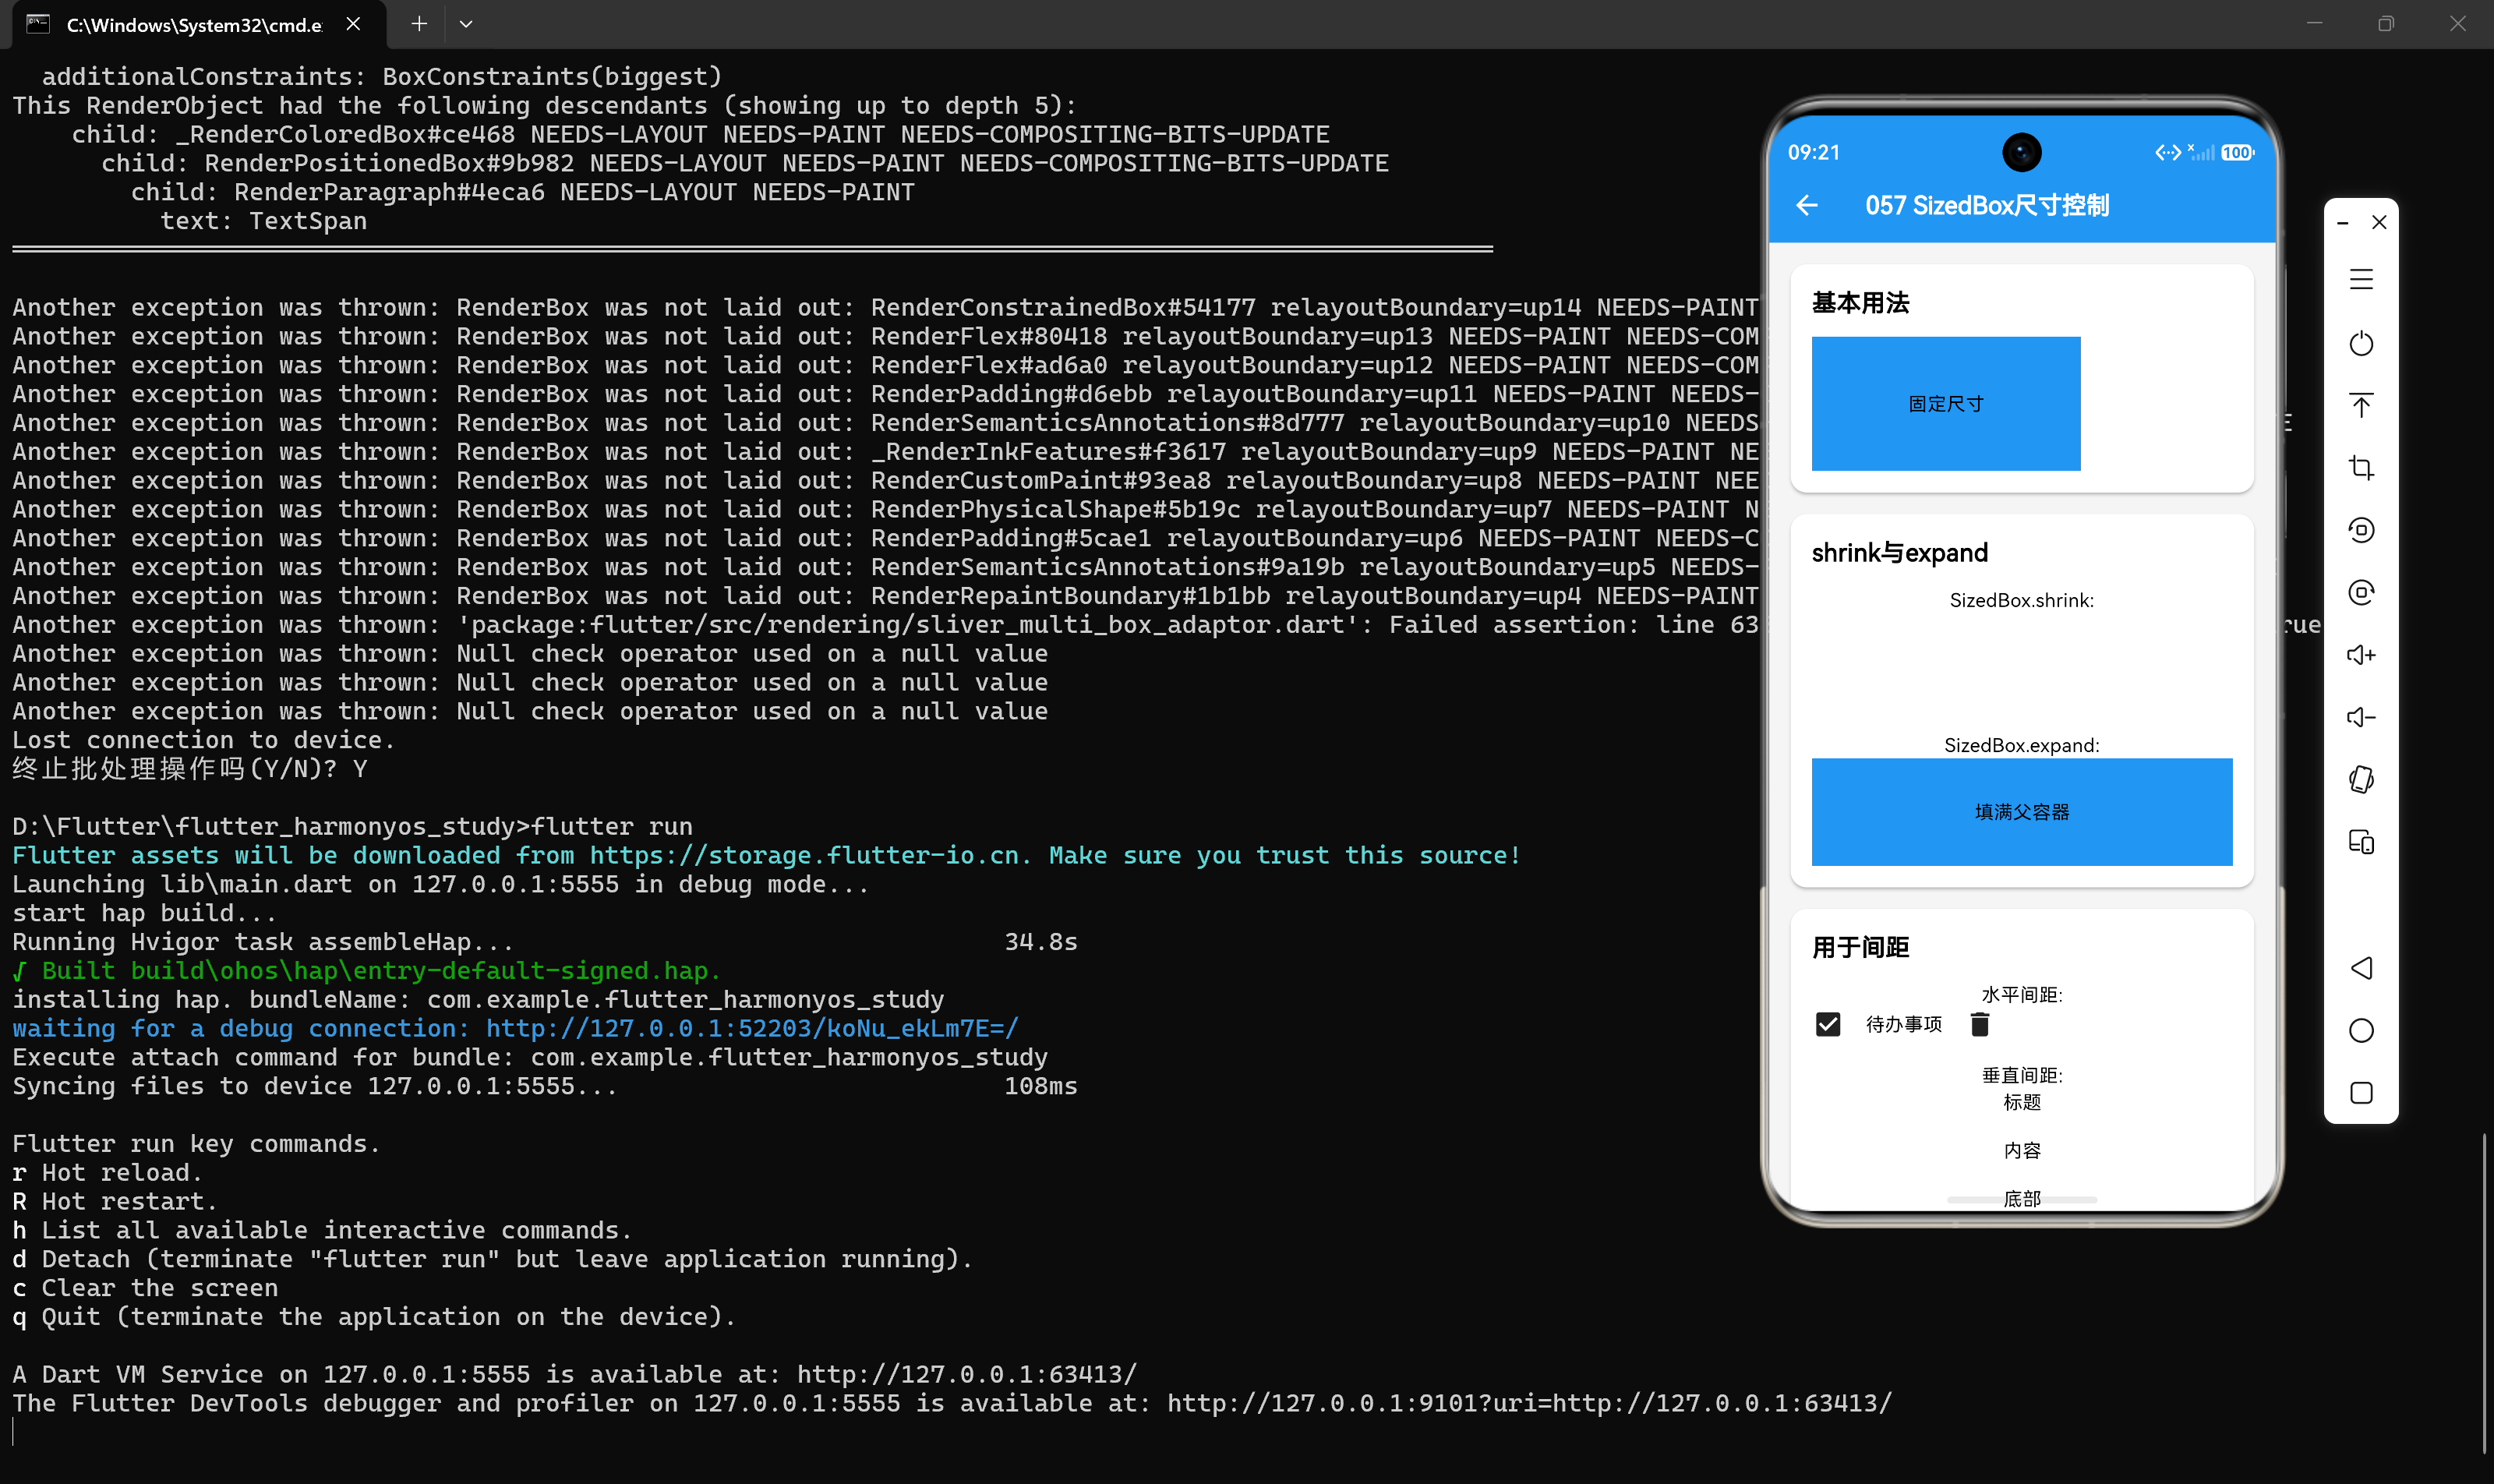Click the screenshot crop icon in emulator toolbar

[2361, 467]
